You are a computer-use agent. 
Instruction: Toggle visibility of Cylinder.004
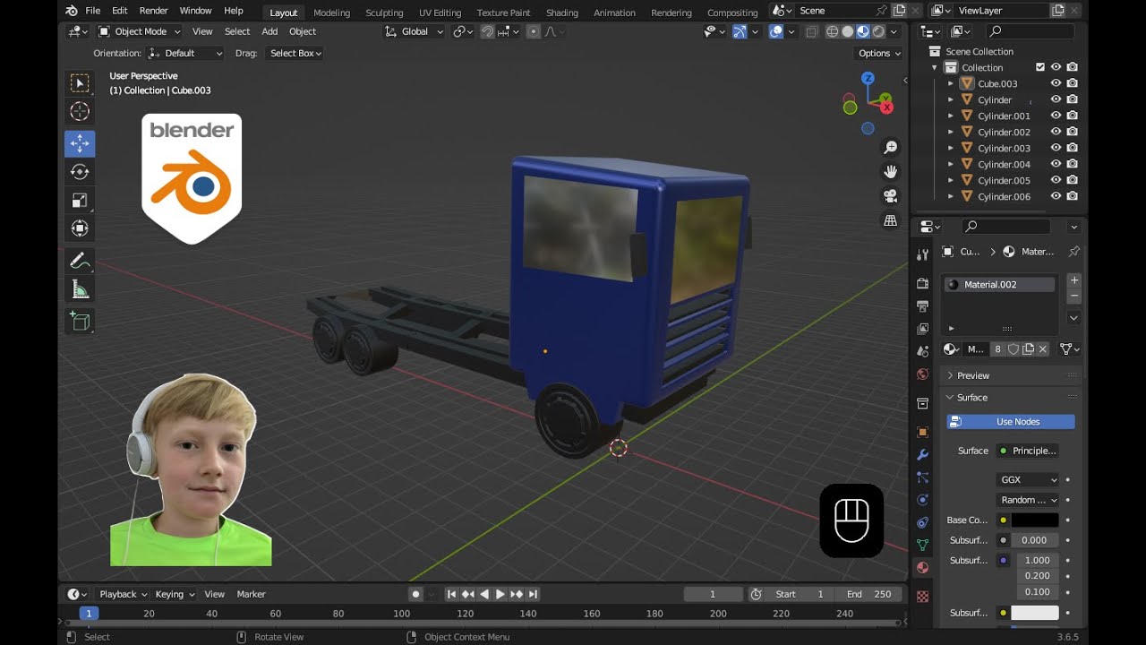click(1056, 164)
